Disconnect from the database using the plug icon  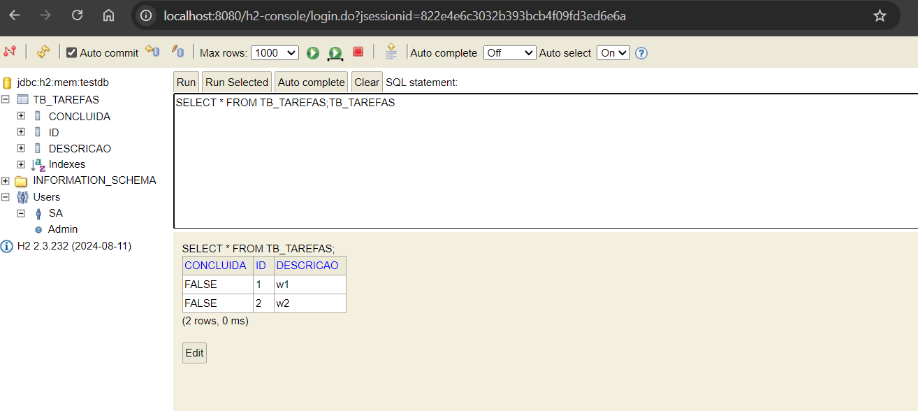coord(10,52)
